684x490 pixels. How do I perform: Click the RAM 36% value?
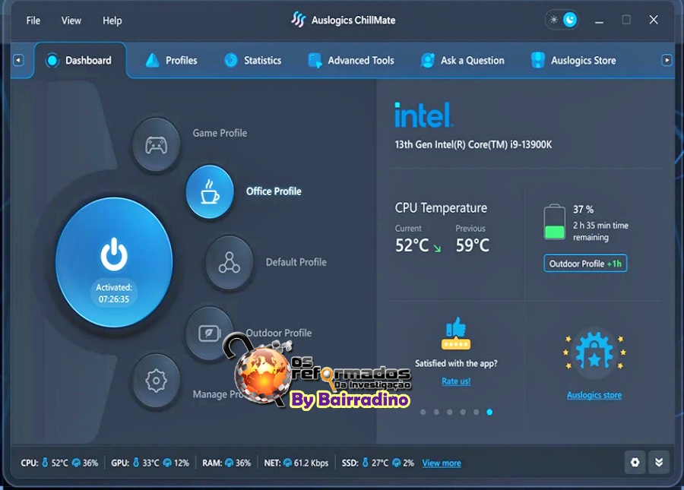[x=243, y=463]
